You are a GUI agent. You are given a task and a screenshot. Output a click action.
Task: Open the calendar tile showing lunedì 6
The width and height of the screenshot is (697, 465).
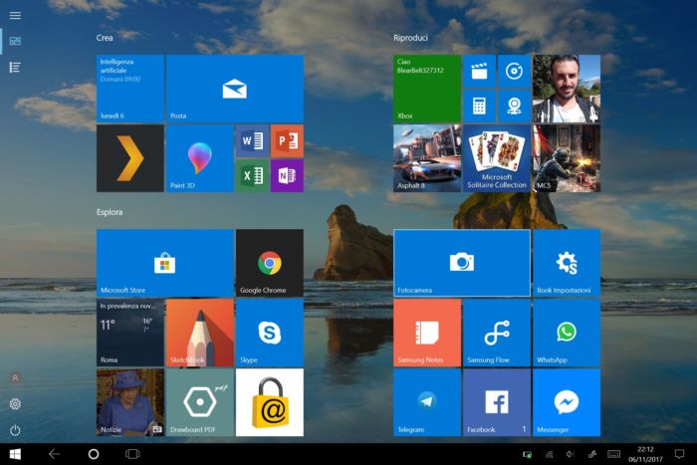click(130, 89)
